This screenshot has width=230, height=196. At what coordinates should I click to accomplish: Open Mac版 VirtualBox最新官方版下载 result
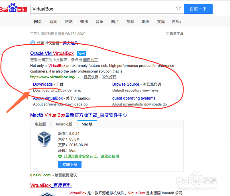79,115
